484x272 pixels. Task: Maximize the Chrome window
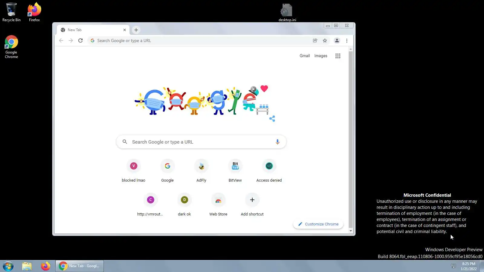pyautogui.click(x=336, y=25)
